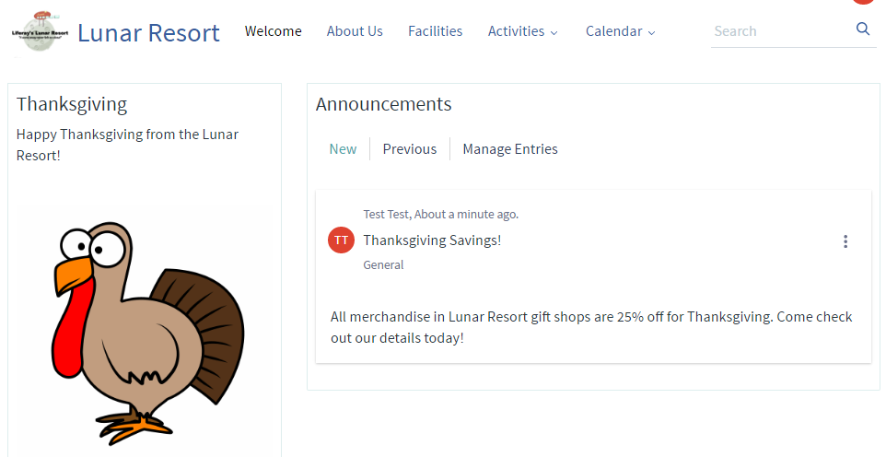Click the Thanksgiving portlet heading

[72, 104]
